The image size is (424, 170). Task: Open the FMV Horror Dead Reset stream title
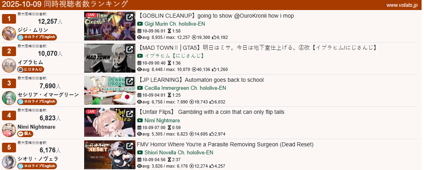(225, 145)
